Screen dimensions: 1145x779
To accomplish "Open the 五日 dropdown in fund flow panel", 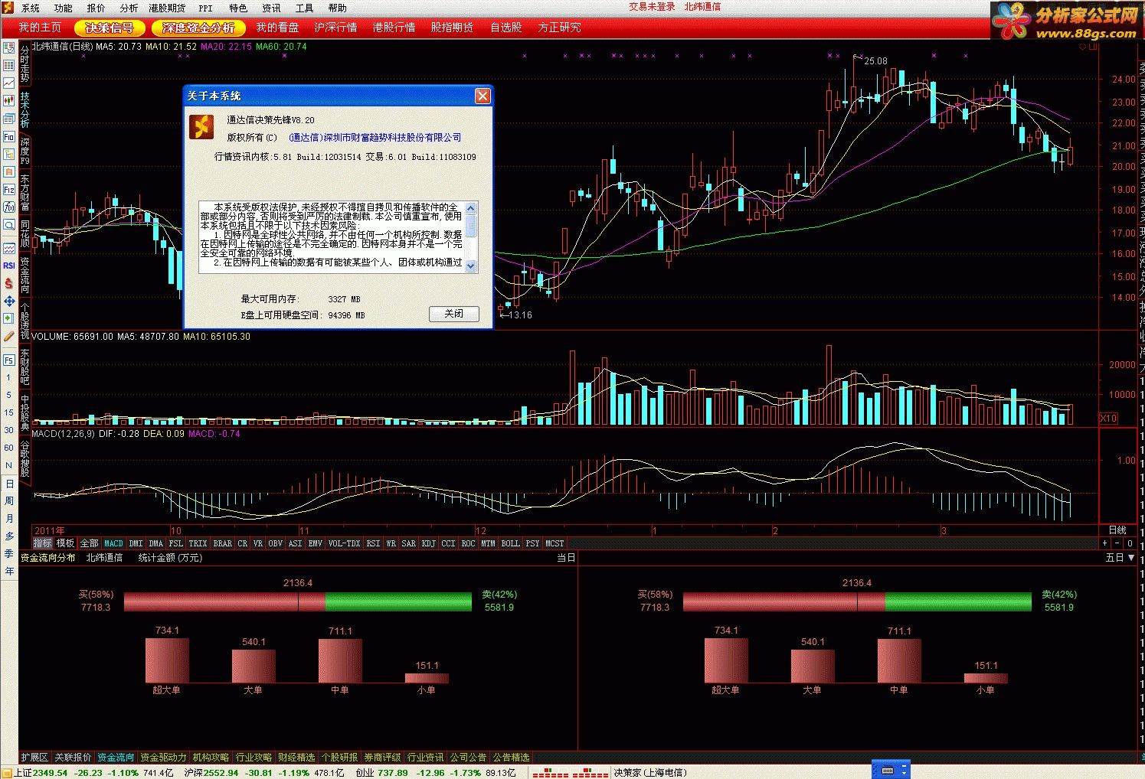I will tap(1120, 558).
